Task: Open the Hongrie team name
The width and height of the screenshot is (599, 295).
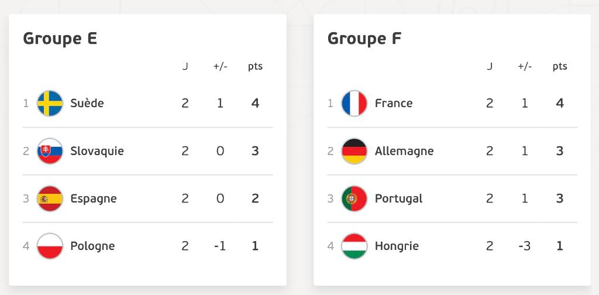Action: (397, 246)
